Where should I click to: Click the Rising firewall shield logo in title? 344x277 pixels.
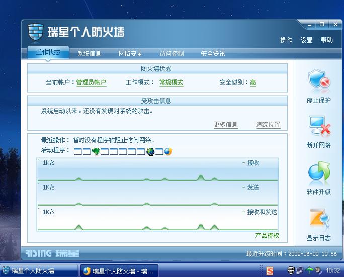tap(36, 32)
